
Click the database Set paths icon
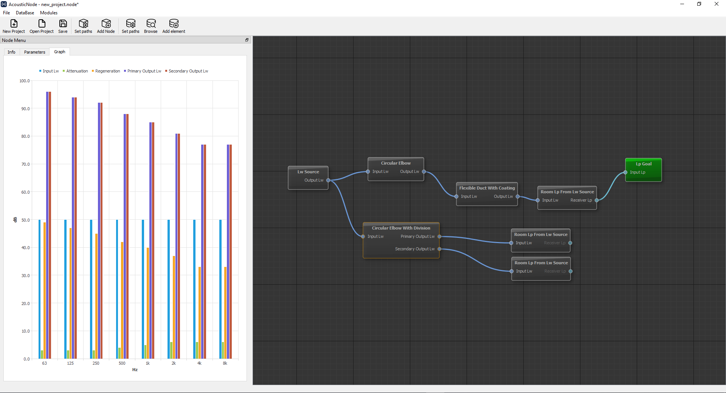coord(130,26)
